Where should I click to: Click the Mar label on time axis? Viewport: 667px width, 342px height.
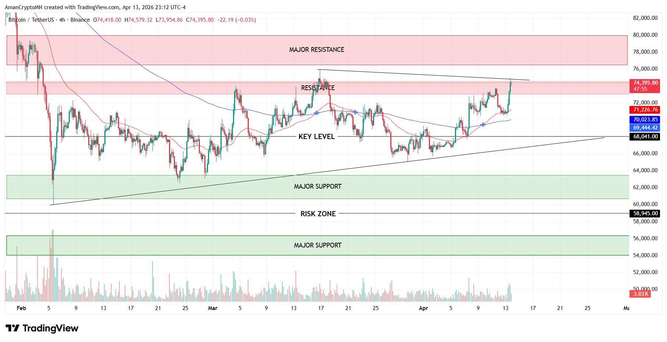coord(212,308)
